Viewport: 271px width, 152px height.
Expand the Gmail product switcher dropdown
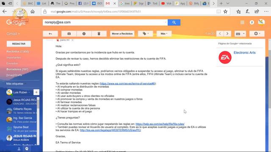(x=13, y=34)
